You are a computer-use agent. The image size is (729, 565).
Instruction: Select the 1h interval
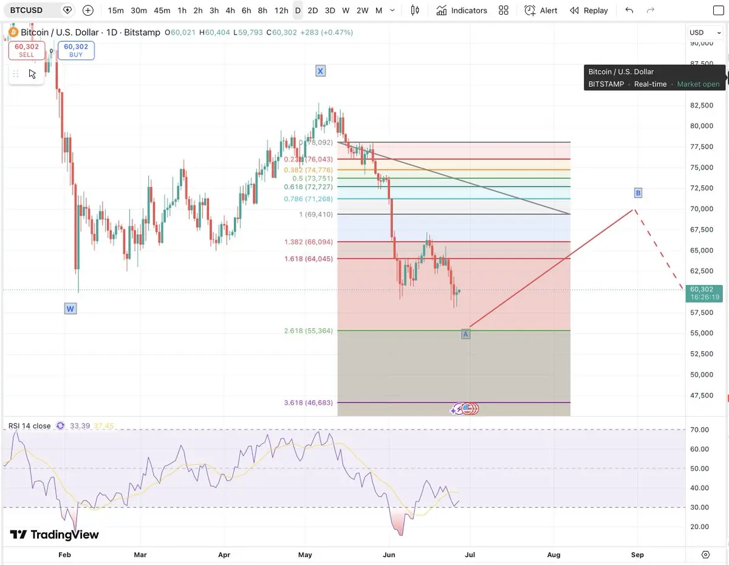pyautogui.click(x=182, y=10)
